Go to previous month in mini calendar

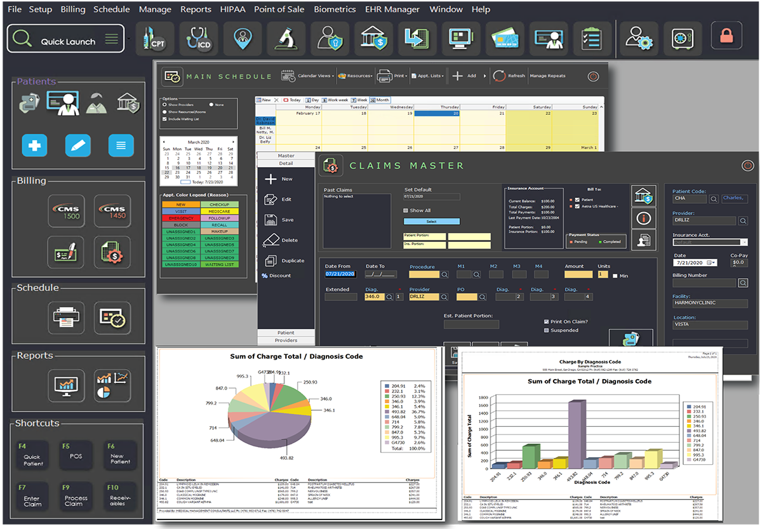(164, 142)
